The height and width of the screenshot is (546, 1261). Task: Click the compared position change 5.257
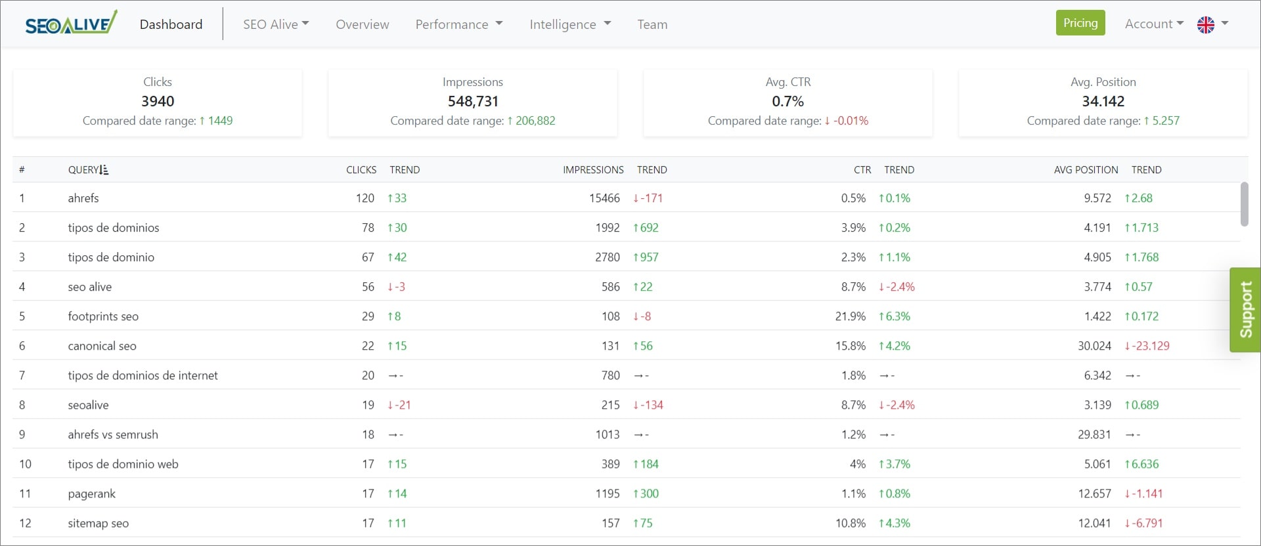[1161, 121]
